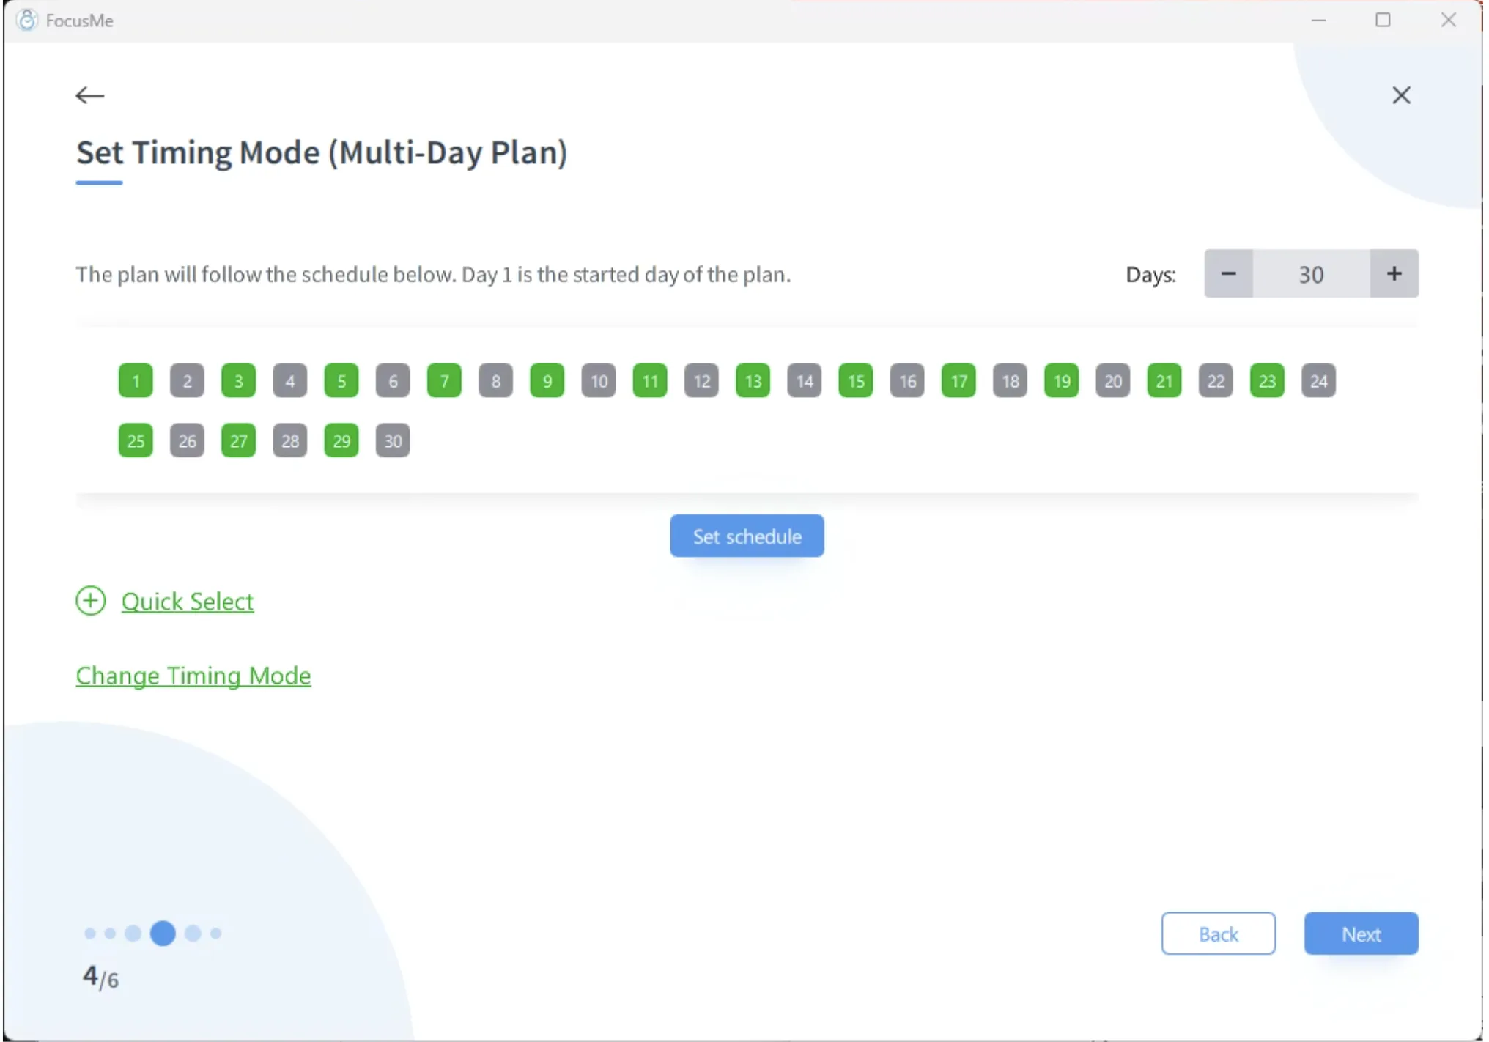Click the FocusMe logo icon
Screen dimensions: 1489x1042
27,20
